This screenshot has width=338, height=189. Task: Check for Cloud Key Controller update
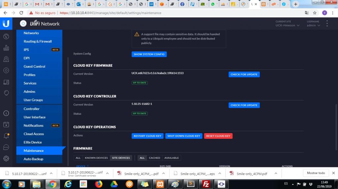coord(244,105)
